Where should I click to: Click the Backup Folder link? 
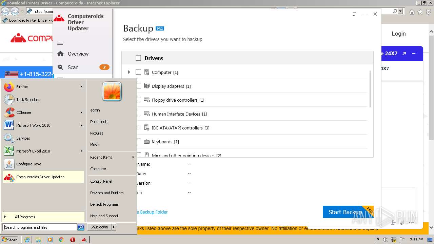click(153, 212)
